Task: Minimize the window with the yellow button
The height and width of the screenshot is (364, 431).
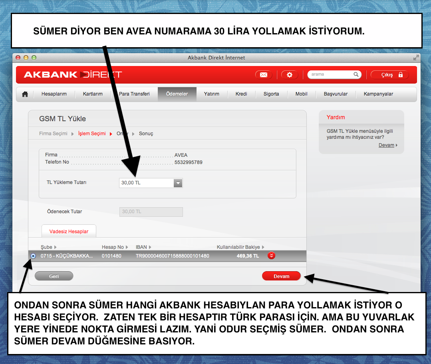Action: point(26,58)
